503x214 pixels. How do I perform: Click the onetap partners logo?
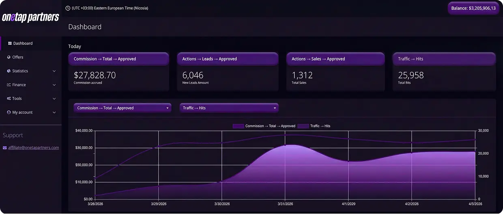point(30,17)
